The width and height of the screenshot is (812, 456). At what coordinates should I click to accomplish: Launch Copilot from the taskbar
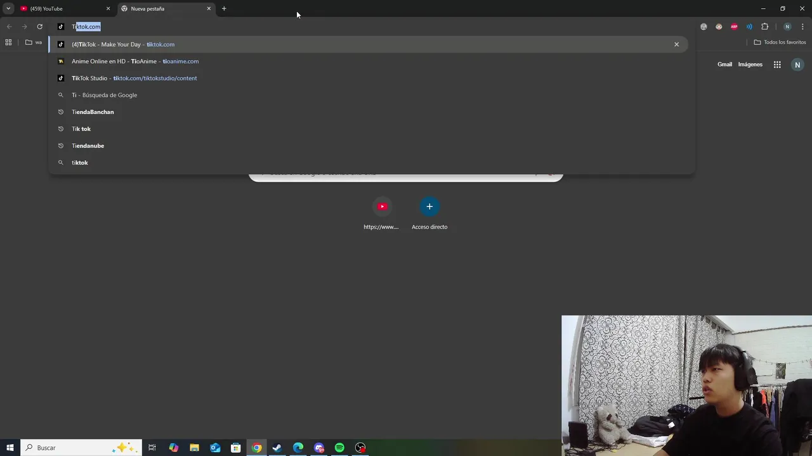coord(173,448)
